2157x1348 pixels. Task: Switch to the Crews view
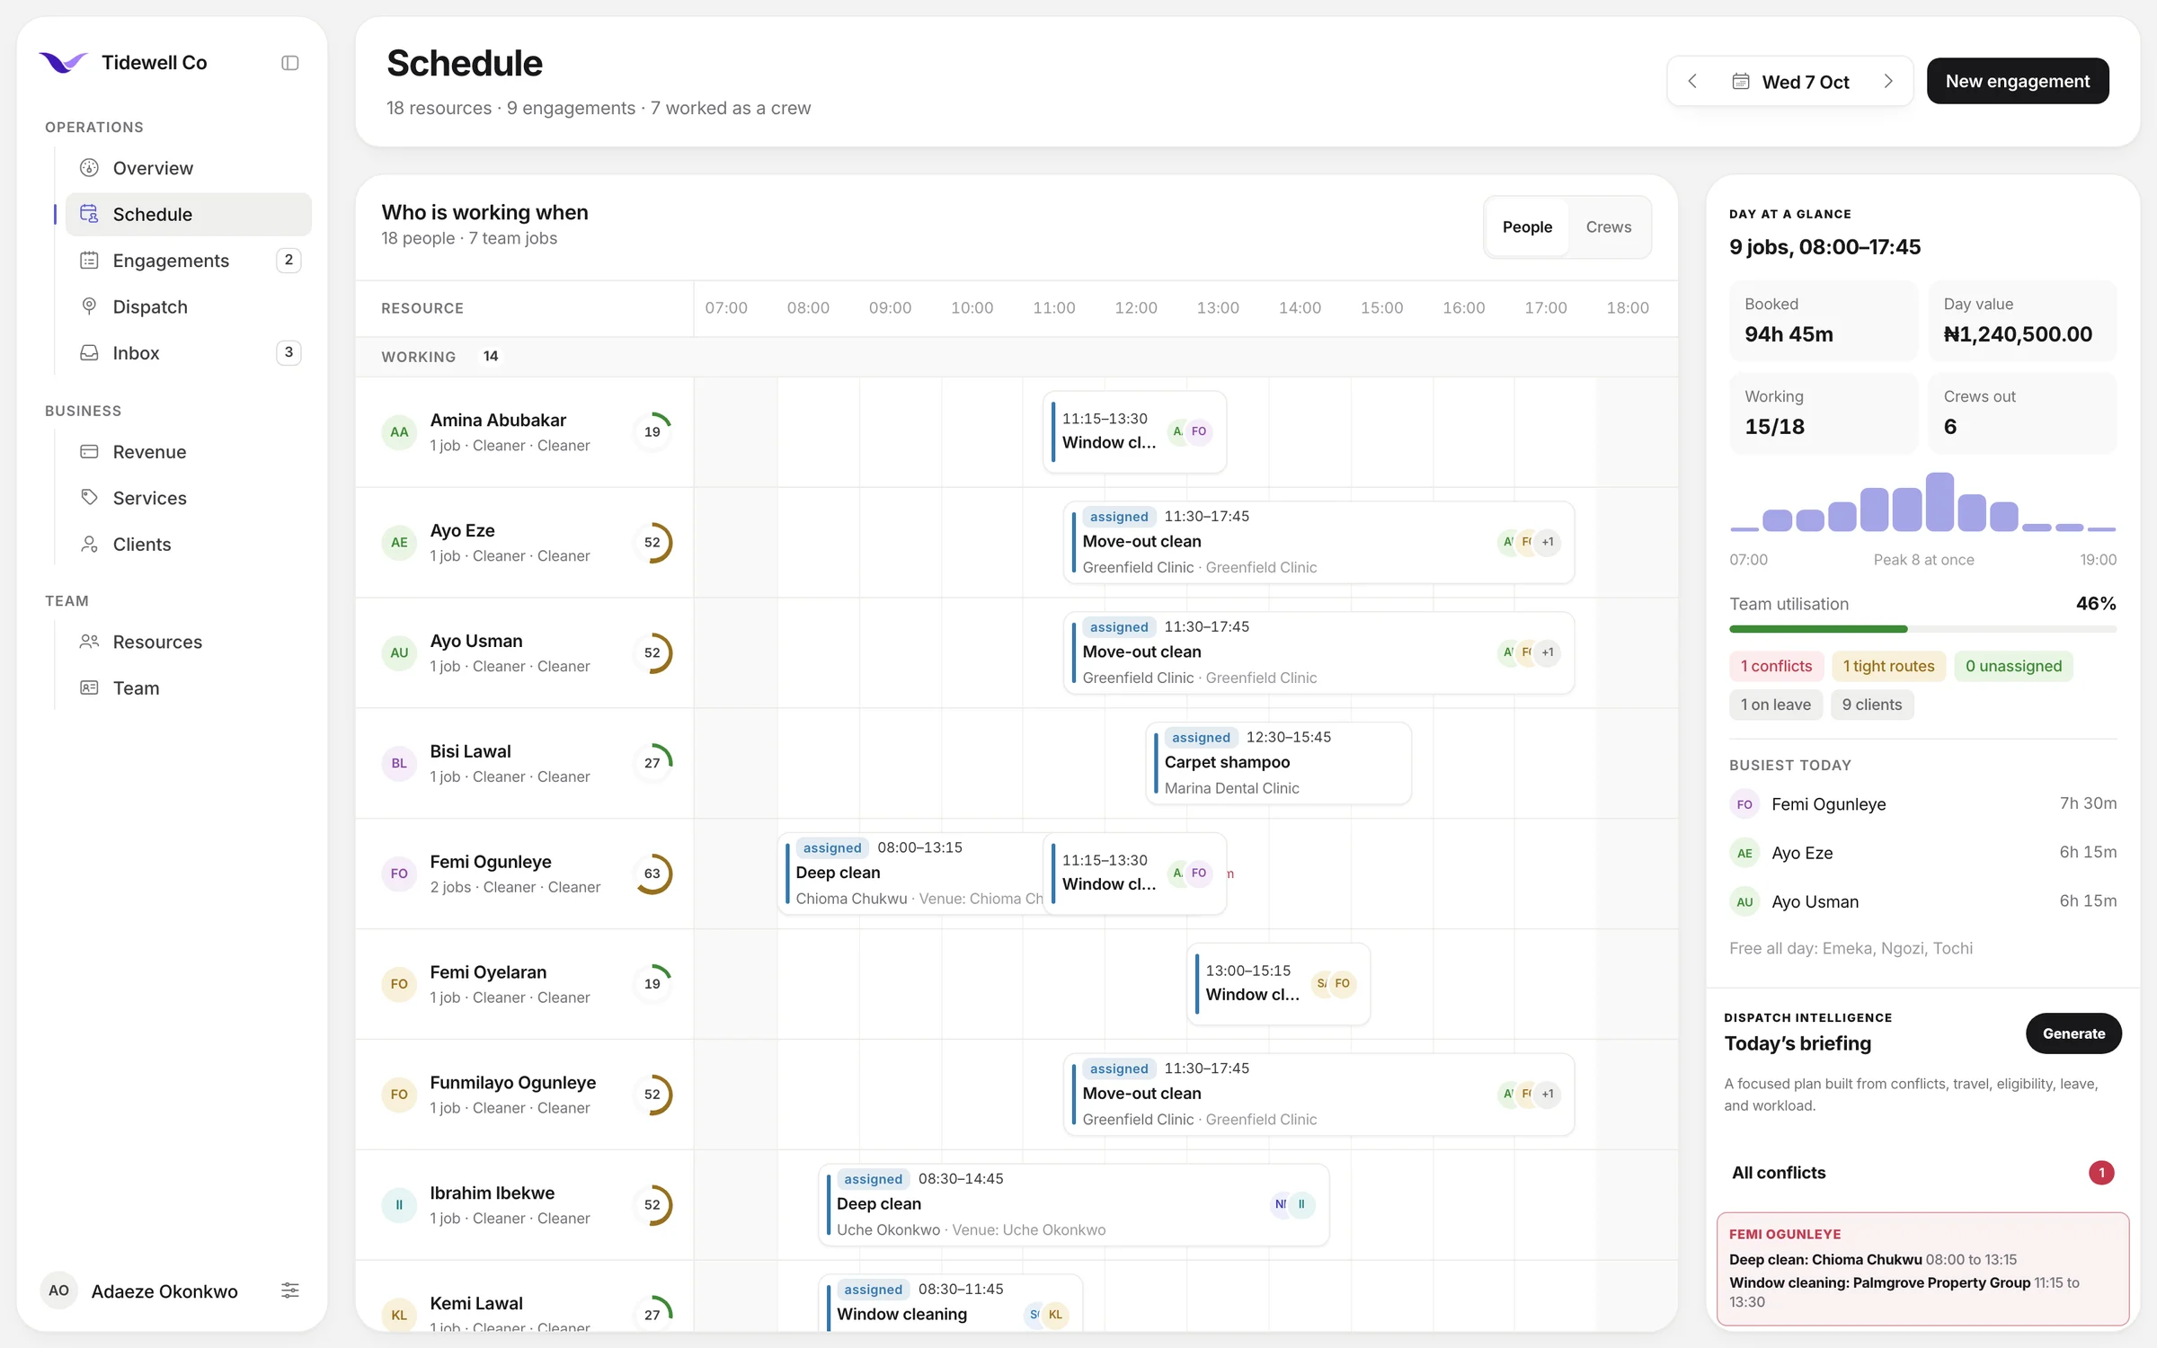click(x=1609, y=227)
